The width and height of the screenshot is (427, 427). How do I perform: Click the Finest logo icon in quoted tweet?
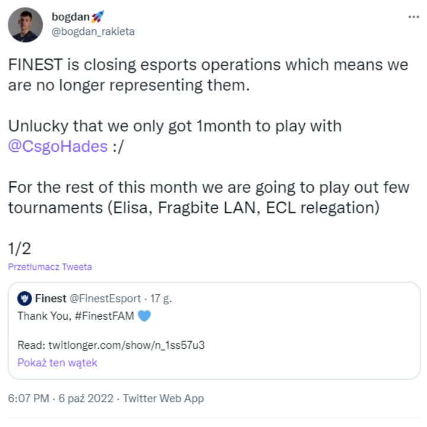coord(24,298)
